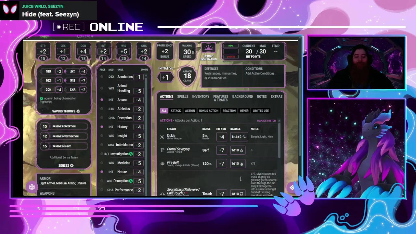Roll the Initiative +1 button
Screen dimensions: 416x234
pos(165,77)
